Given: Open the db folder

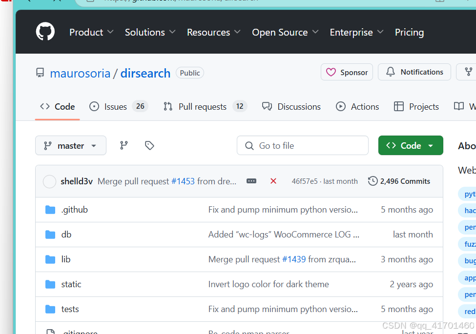Looking at the screenshot, I should [x=66, y=235].
